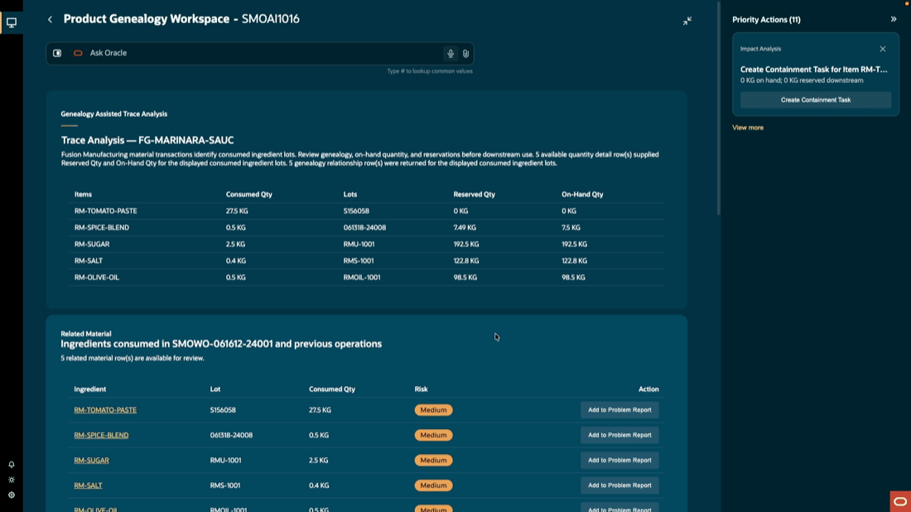Click Medium risk badge for RM-SALT

(433, 485)
